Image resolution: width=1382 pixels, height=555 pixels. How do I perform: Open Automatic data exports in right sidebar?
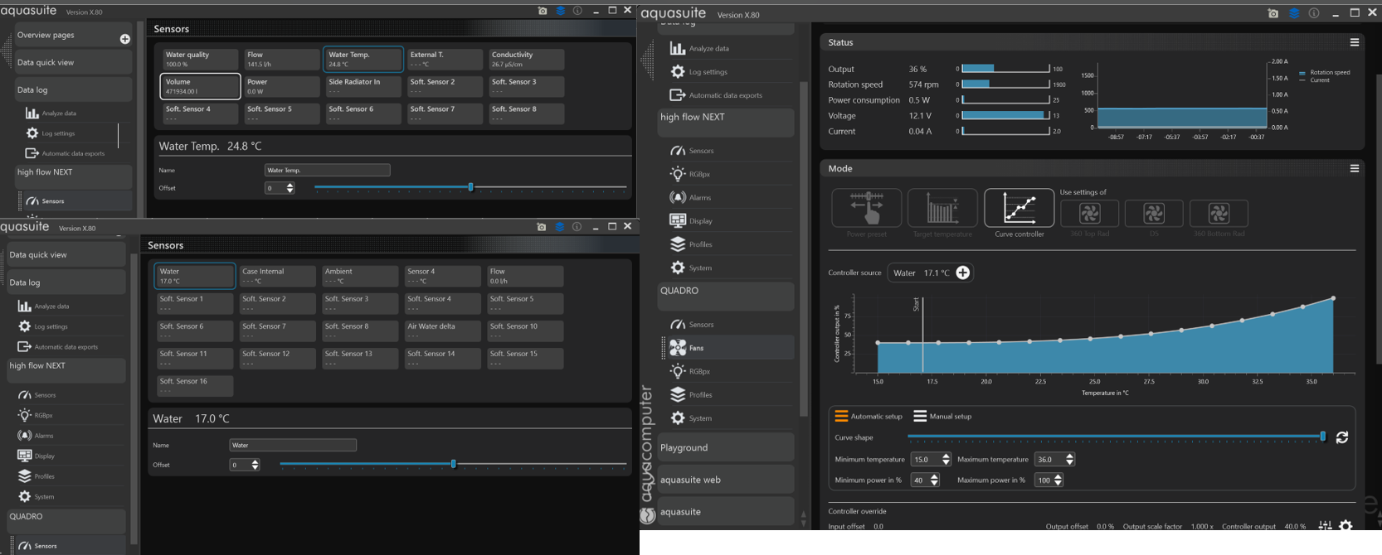coord(724,95)
